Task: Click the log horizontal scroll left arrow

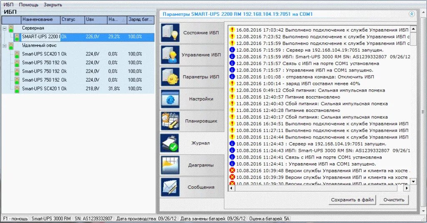Action: pos(231,188)
